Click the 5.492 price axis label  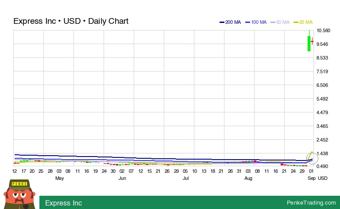322,99
